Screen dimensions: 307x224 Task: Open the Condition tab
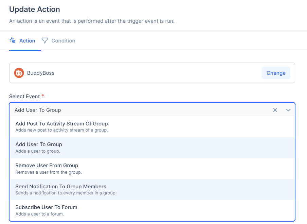click(x=63, y=41)
